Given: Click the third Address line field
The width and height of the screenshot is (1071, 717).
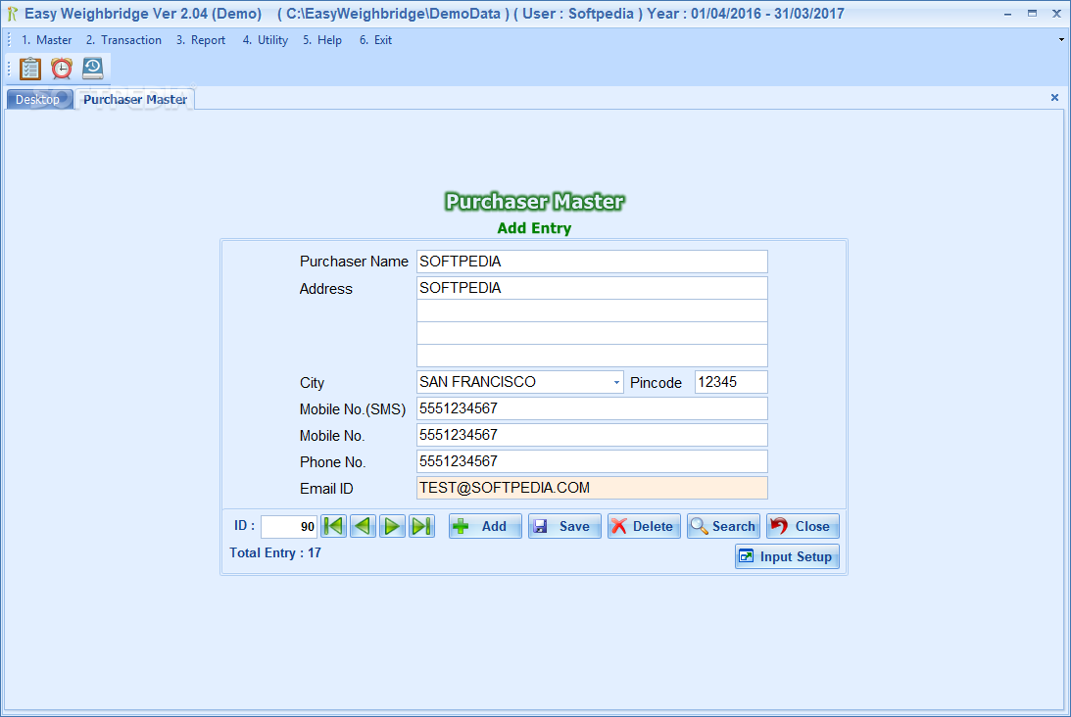Looking at the screenshot, I should point(592,333).
